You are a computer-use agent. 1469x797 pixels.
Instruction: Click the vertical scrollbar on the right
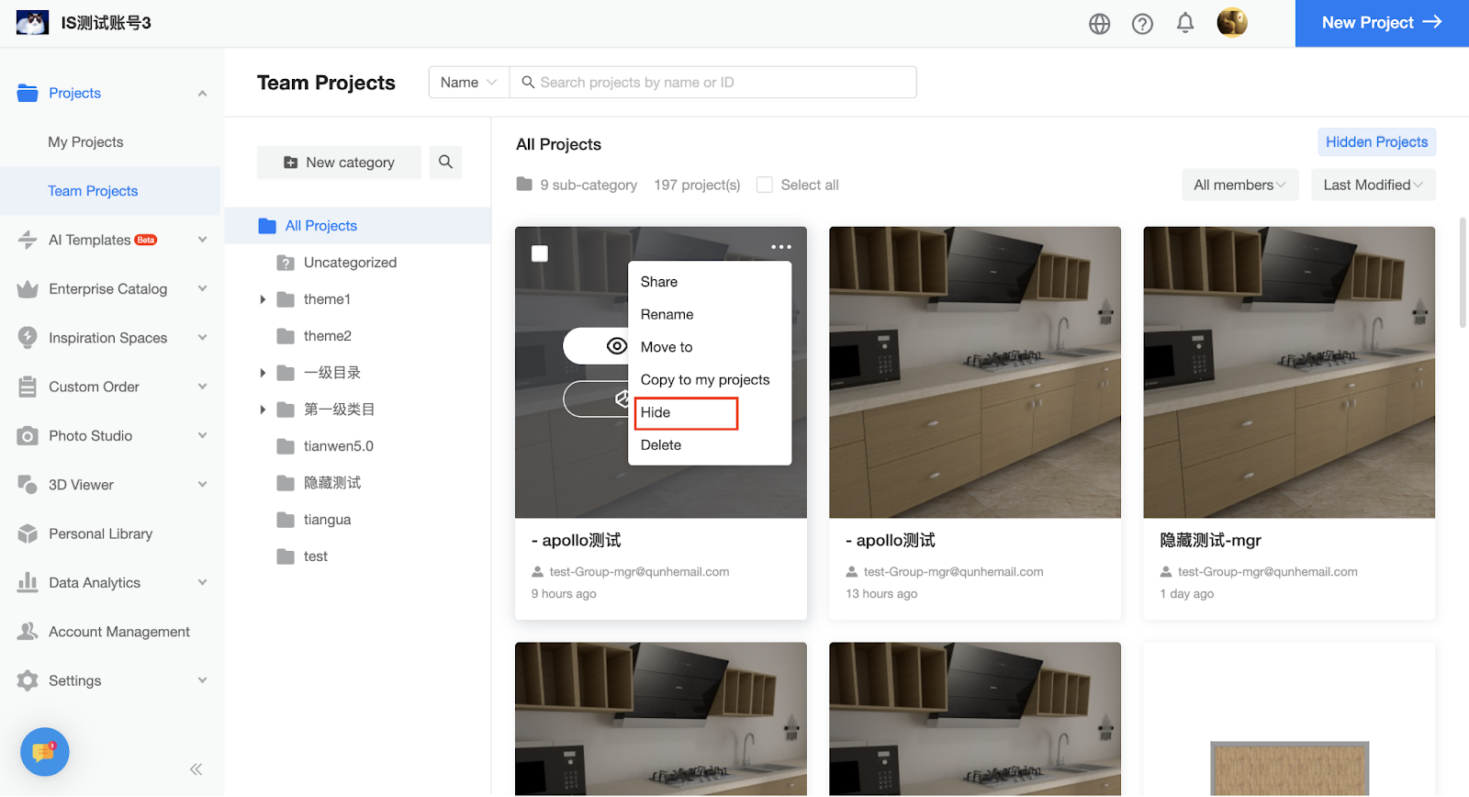coord(1463,273)
